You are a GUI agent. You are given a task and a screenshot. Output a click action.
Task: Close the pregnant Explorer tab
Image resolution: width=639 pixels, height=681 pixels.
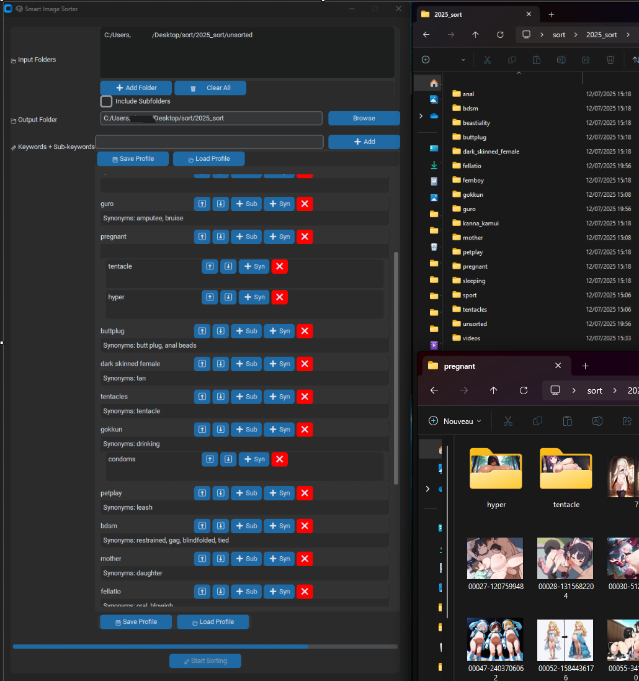(558, 366)
